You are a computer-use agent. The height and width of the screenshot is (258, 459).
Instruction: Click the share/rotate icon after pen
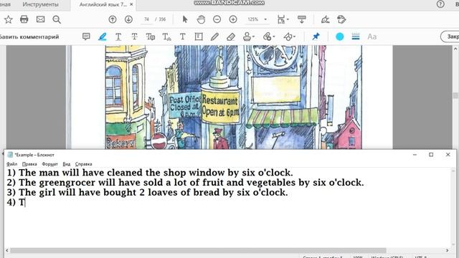[341, 19]
